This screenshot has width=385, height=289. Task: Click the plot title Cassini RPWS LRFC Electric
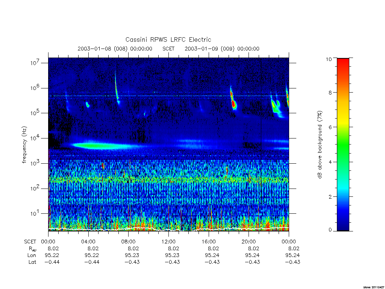[x=168, y=40]
